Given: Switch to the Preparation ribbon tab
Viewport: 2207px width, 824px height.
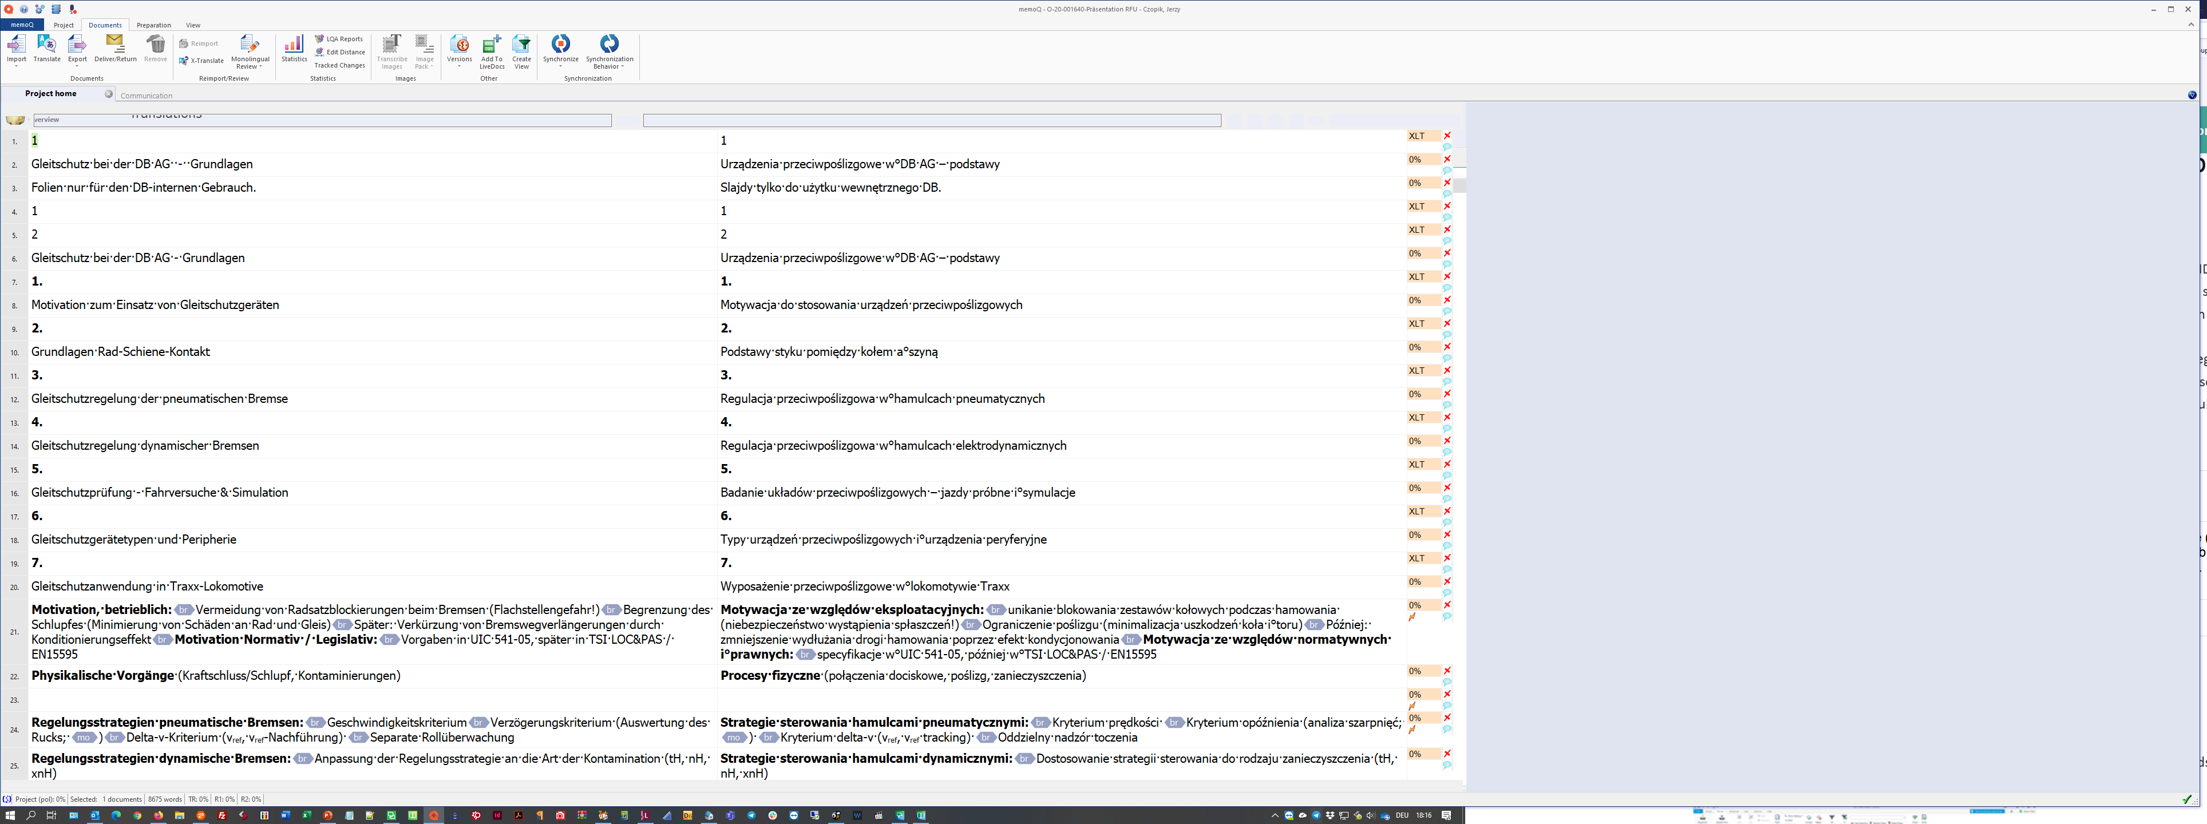Looking at the screenshot, I should pyautogui.click(x=153, y=25).
